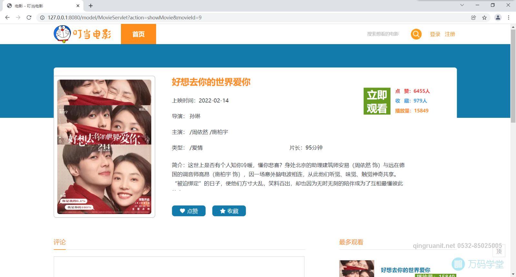Screen dimensions: 516x277
Task: Restore down the browser window
Action: (x=492, y=5)
